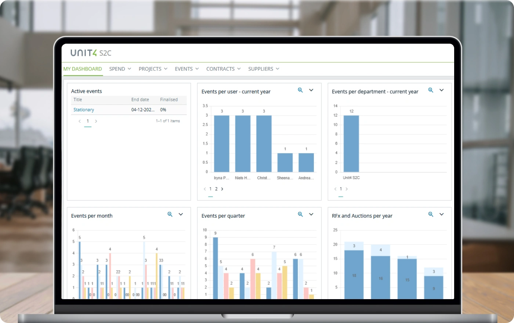Select page 1 in Events per department pager

pyautogui.click(x=341, y=189)
